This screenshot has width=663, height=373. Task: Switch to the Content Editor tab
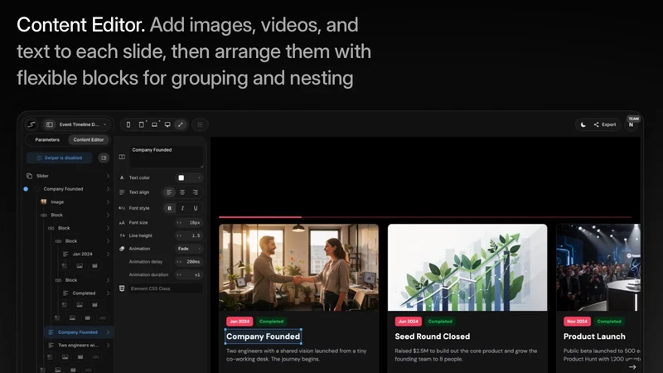click(89, 139)
